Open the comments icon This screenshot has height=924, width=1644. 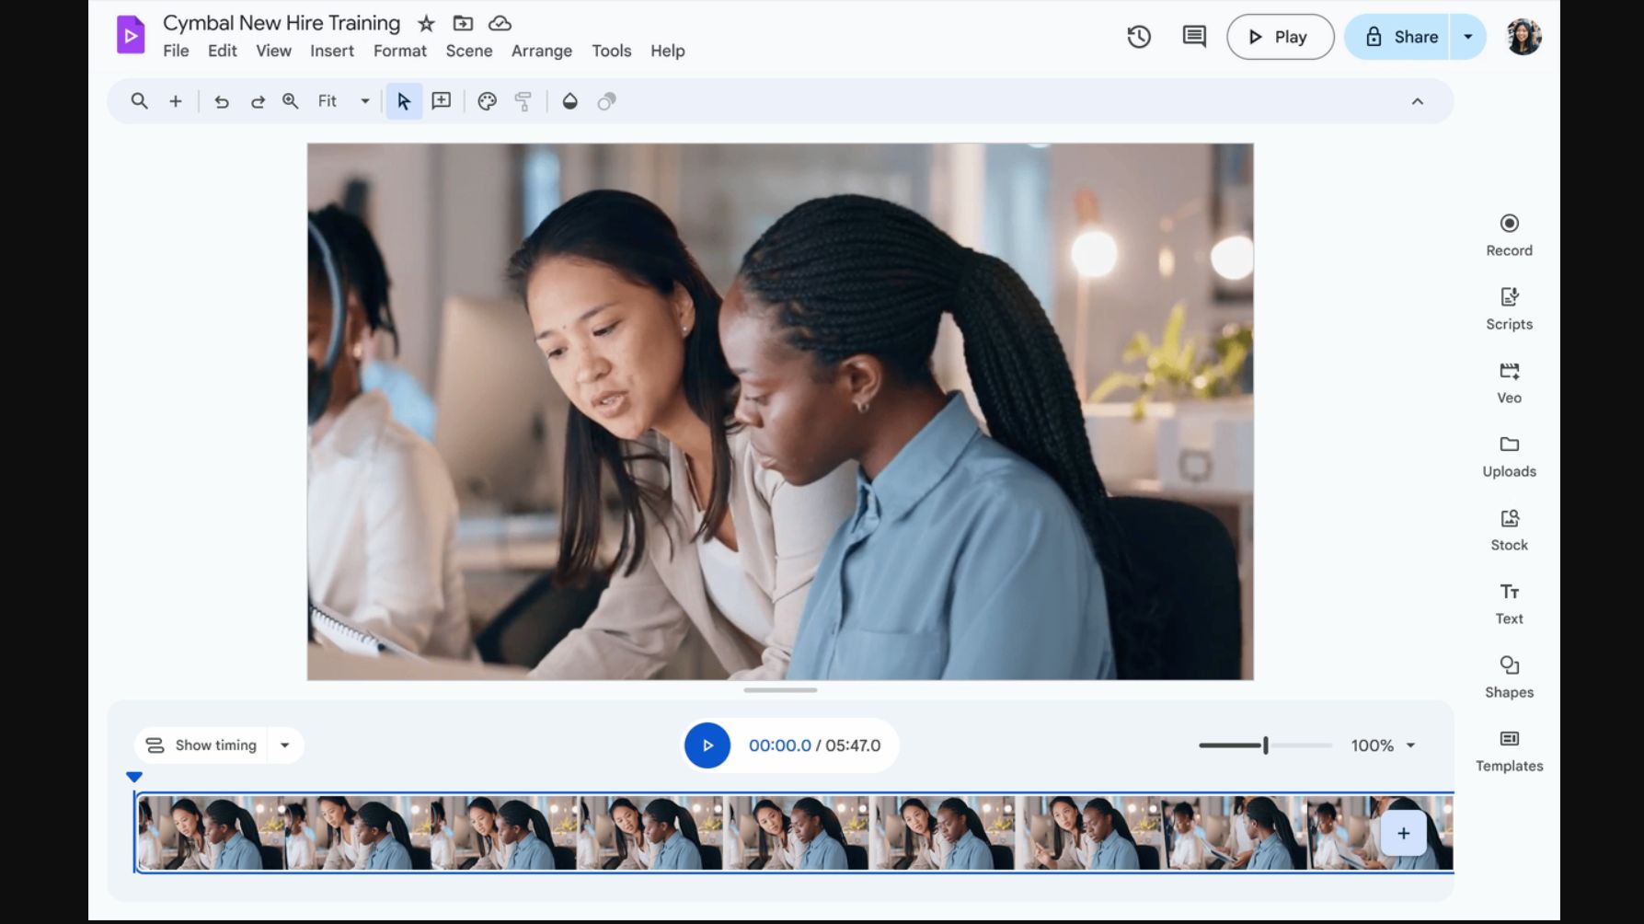(1194, 37)
